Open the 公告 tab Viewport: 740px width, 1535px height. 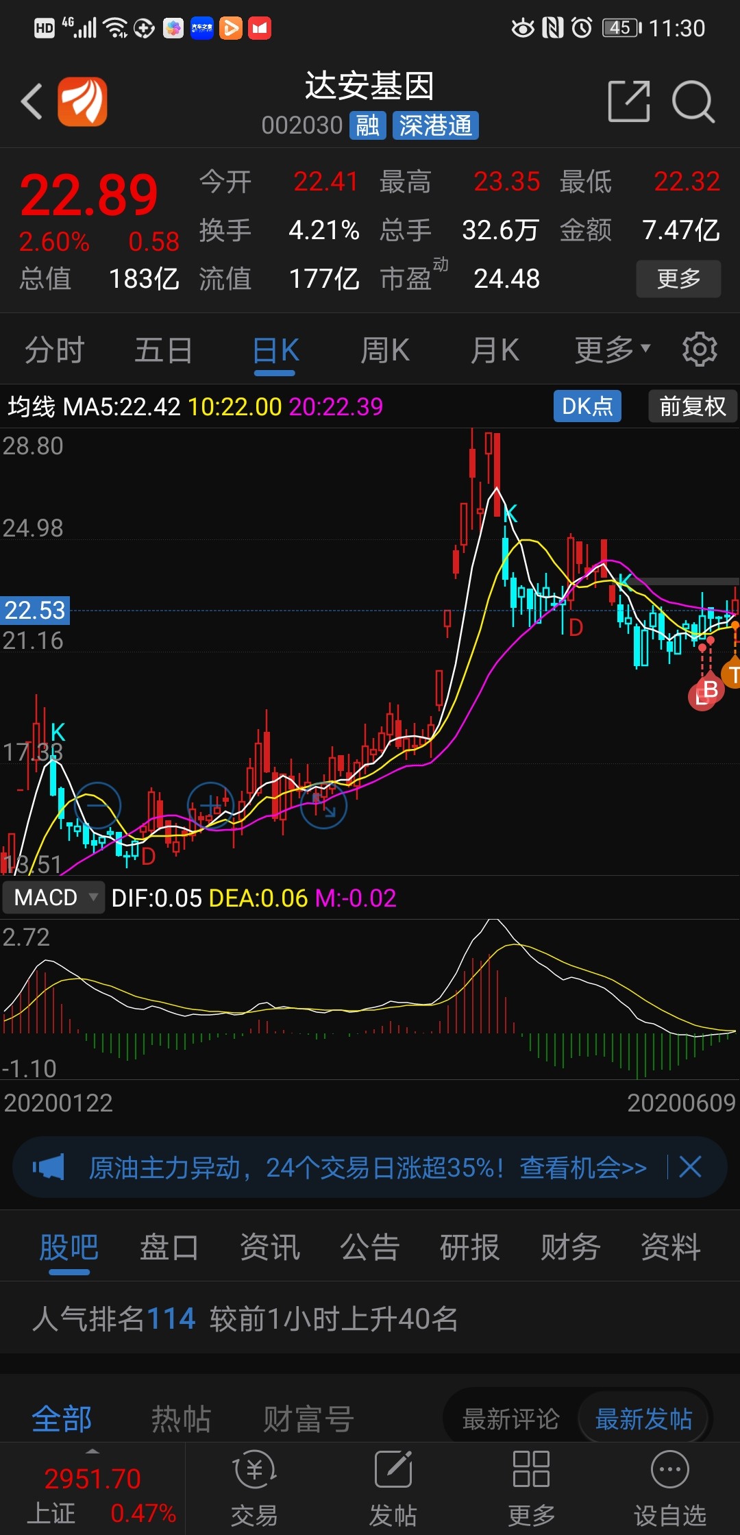tap(370, 1247)
